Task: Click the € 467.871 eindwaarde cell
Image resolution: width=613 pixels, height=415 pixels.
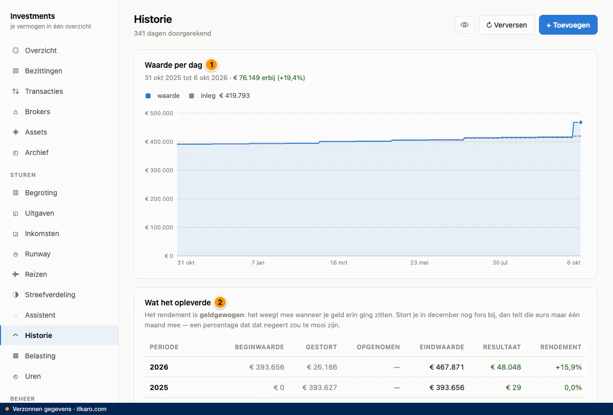Action: (447, 367)
